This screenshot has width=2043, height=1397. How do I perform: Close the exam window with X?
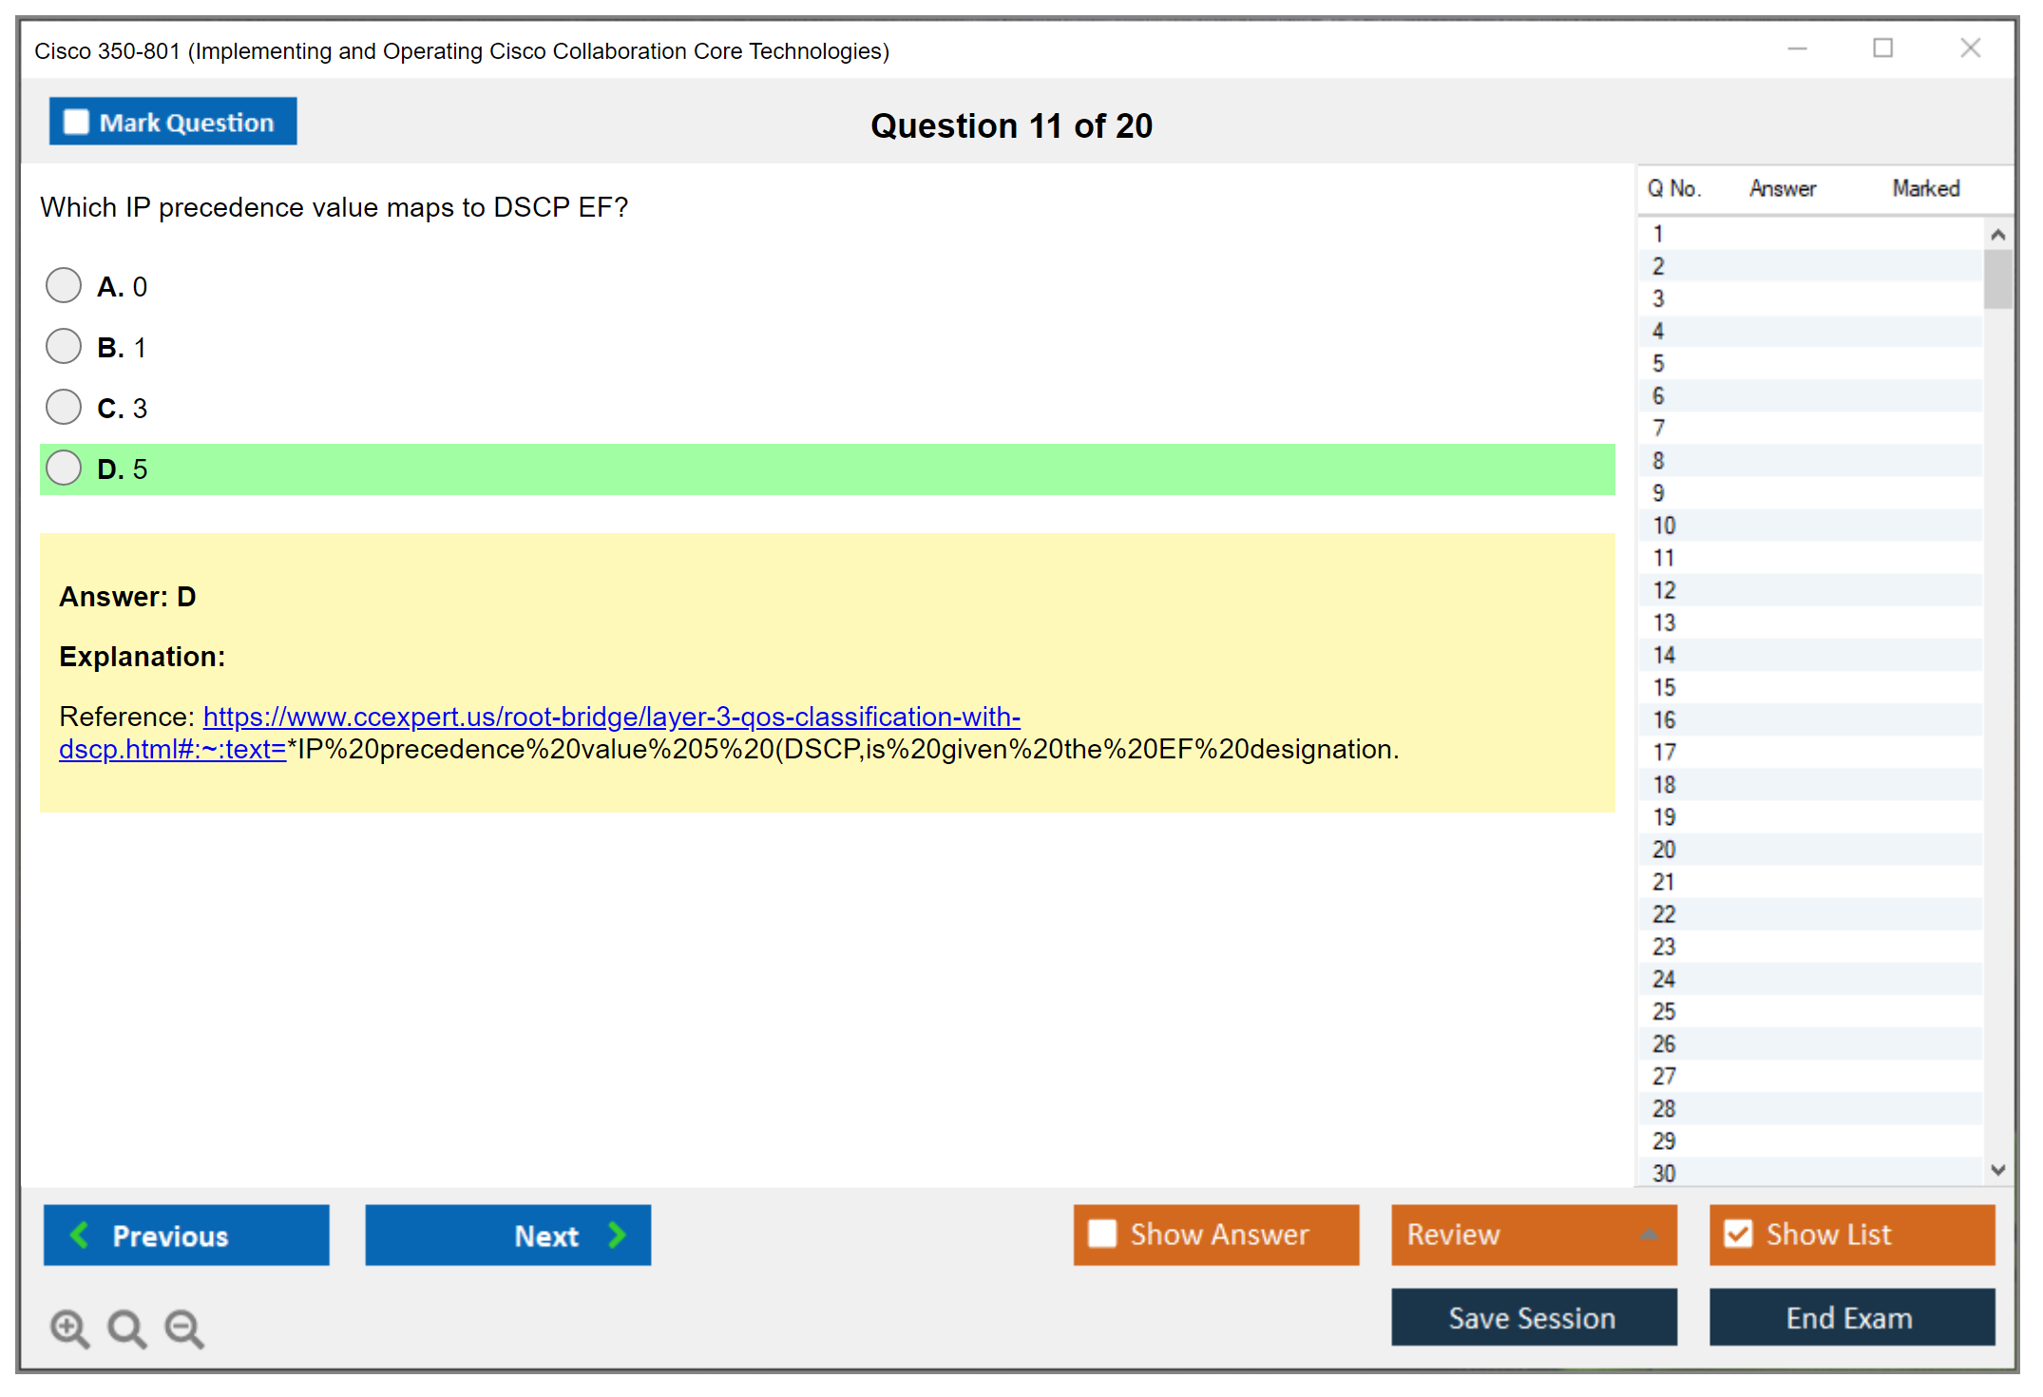[x=1970, y=48]
